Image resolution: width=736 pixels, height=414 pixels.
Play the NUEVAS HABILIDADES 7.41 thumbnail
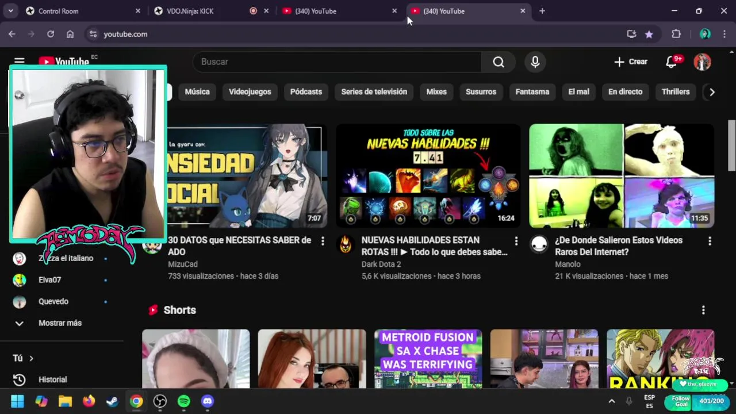[x=428, y=176]
